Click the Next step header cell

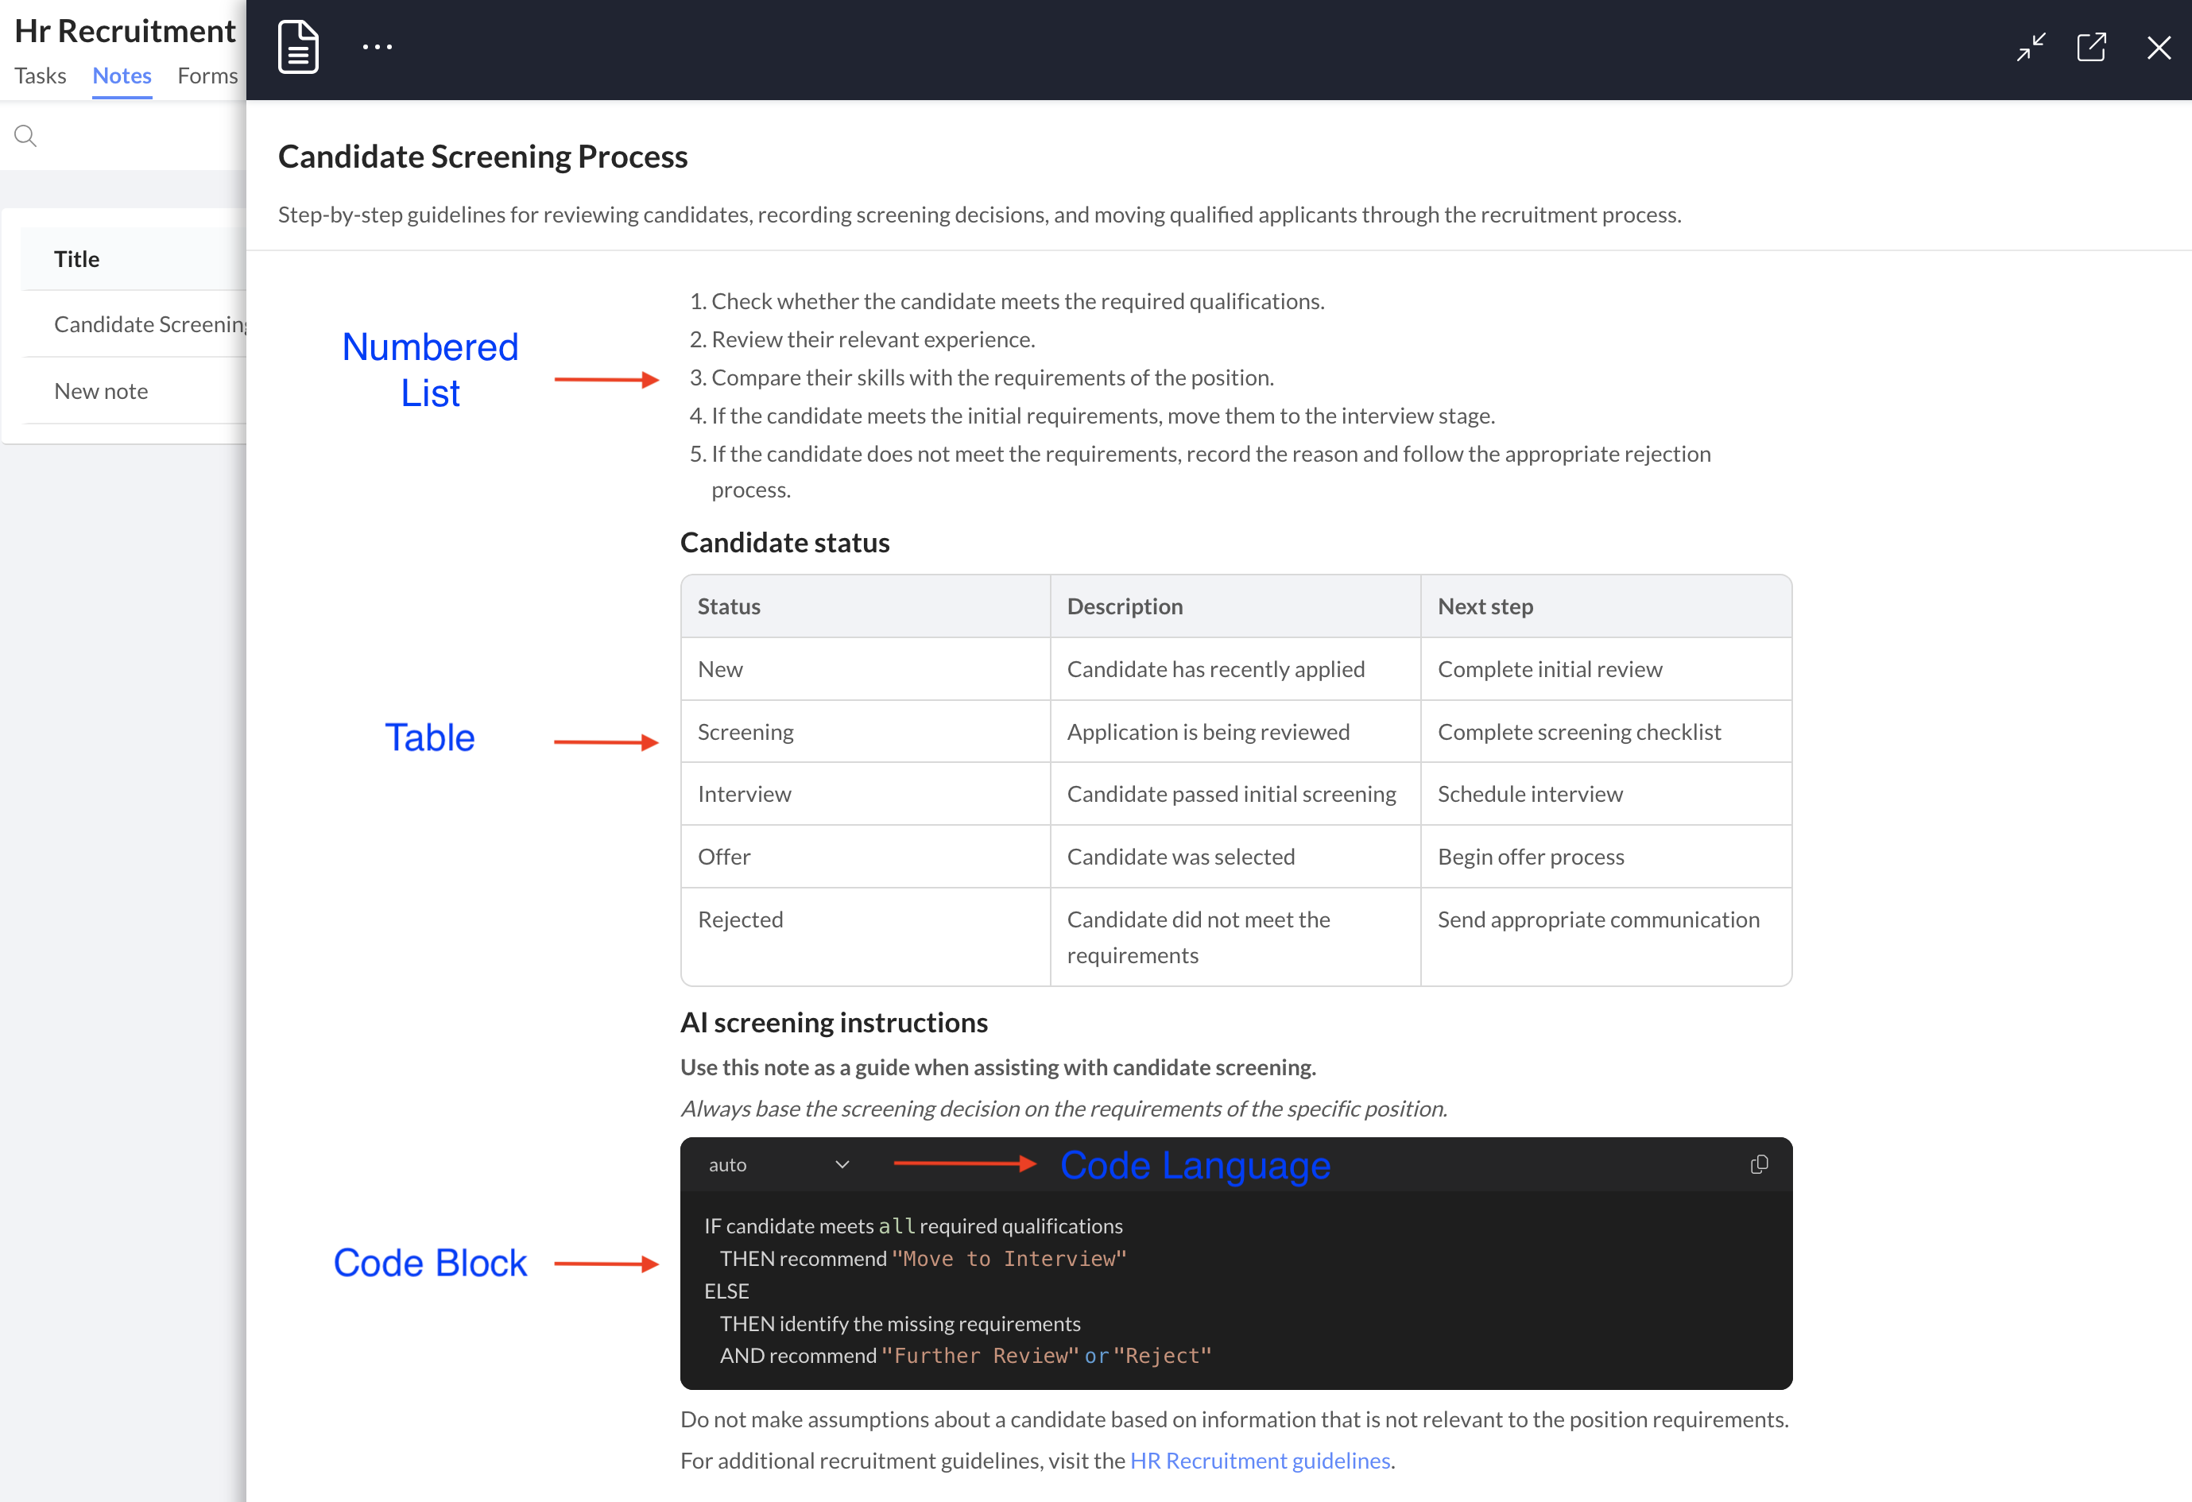pos(1605,606)
